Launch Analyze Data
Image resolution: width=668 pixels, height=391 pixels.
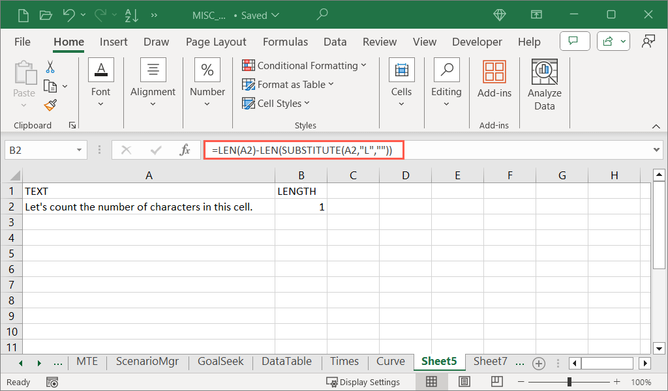[x=544, y=83]
